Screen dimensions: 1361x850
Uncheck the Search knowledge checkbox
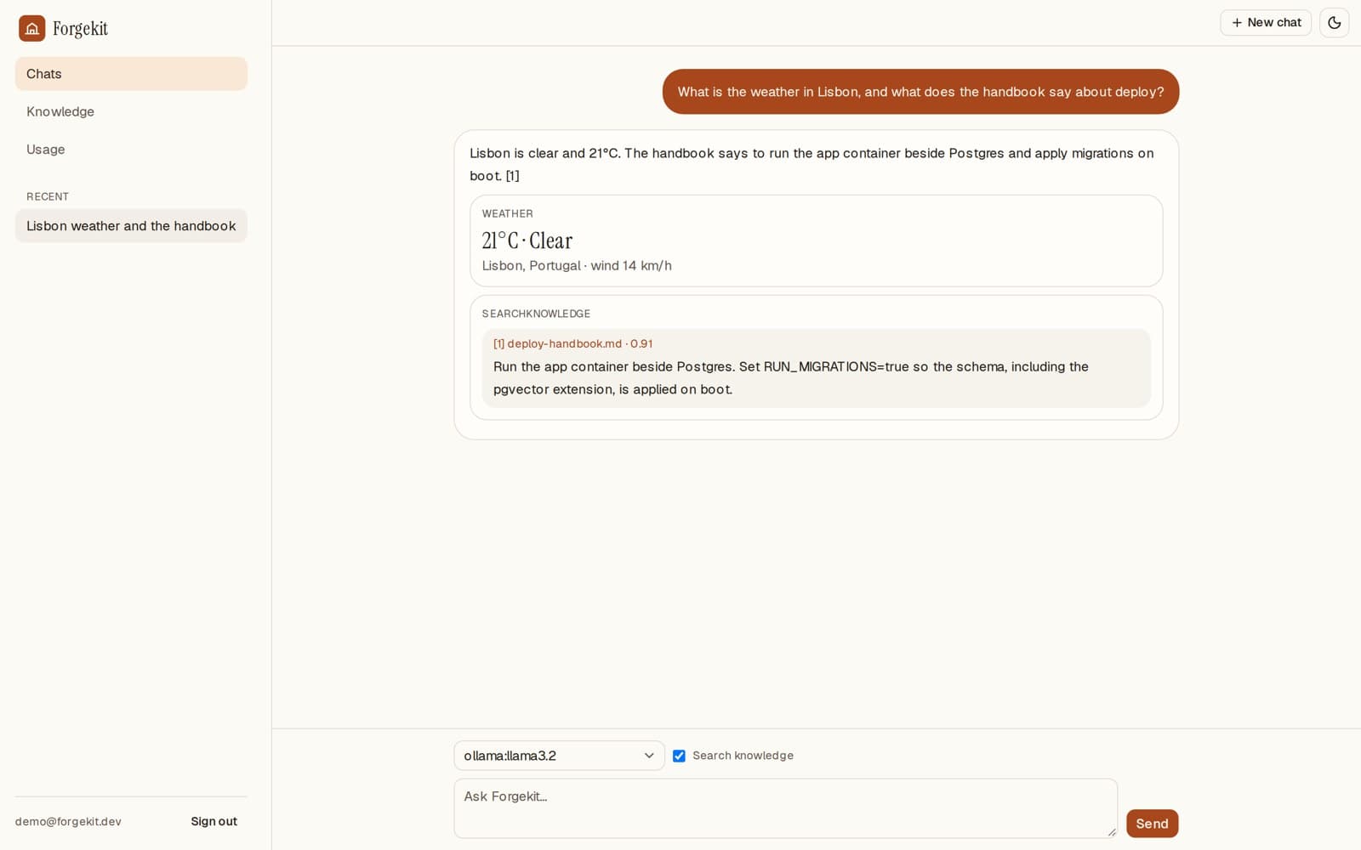(x=679, y=756)
